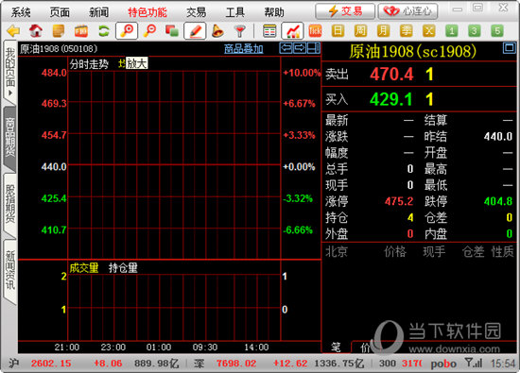Screen dimensions: 520x373
Task: Click the 商品叠加 overlay link
Action: coord(243,49)
